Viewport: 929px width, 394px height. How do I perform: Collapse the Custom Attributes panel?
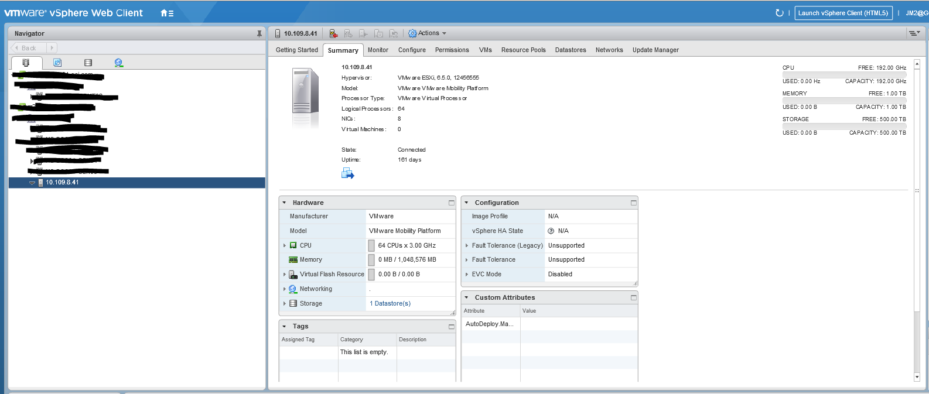pyautogui.click(x=467, y=297)
